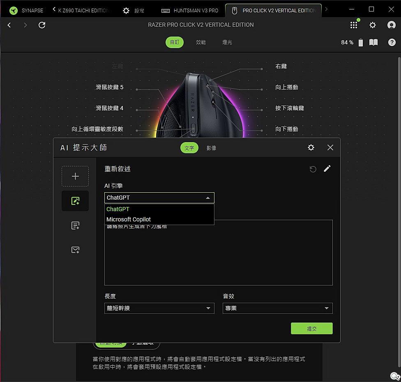Choose Microsoft Copilot from engine list

click(129, 219)
